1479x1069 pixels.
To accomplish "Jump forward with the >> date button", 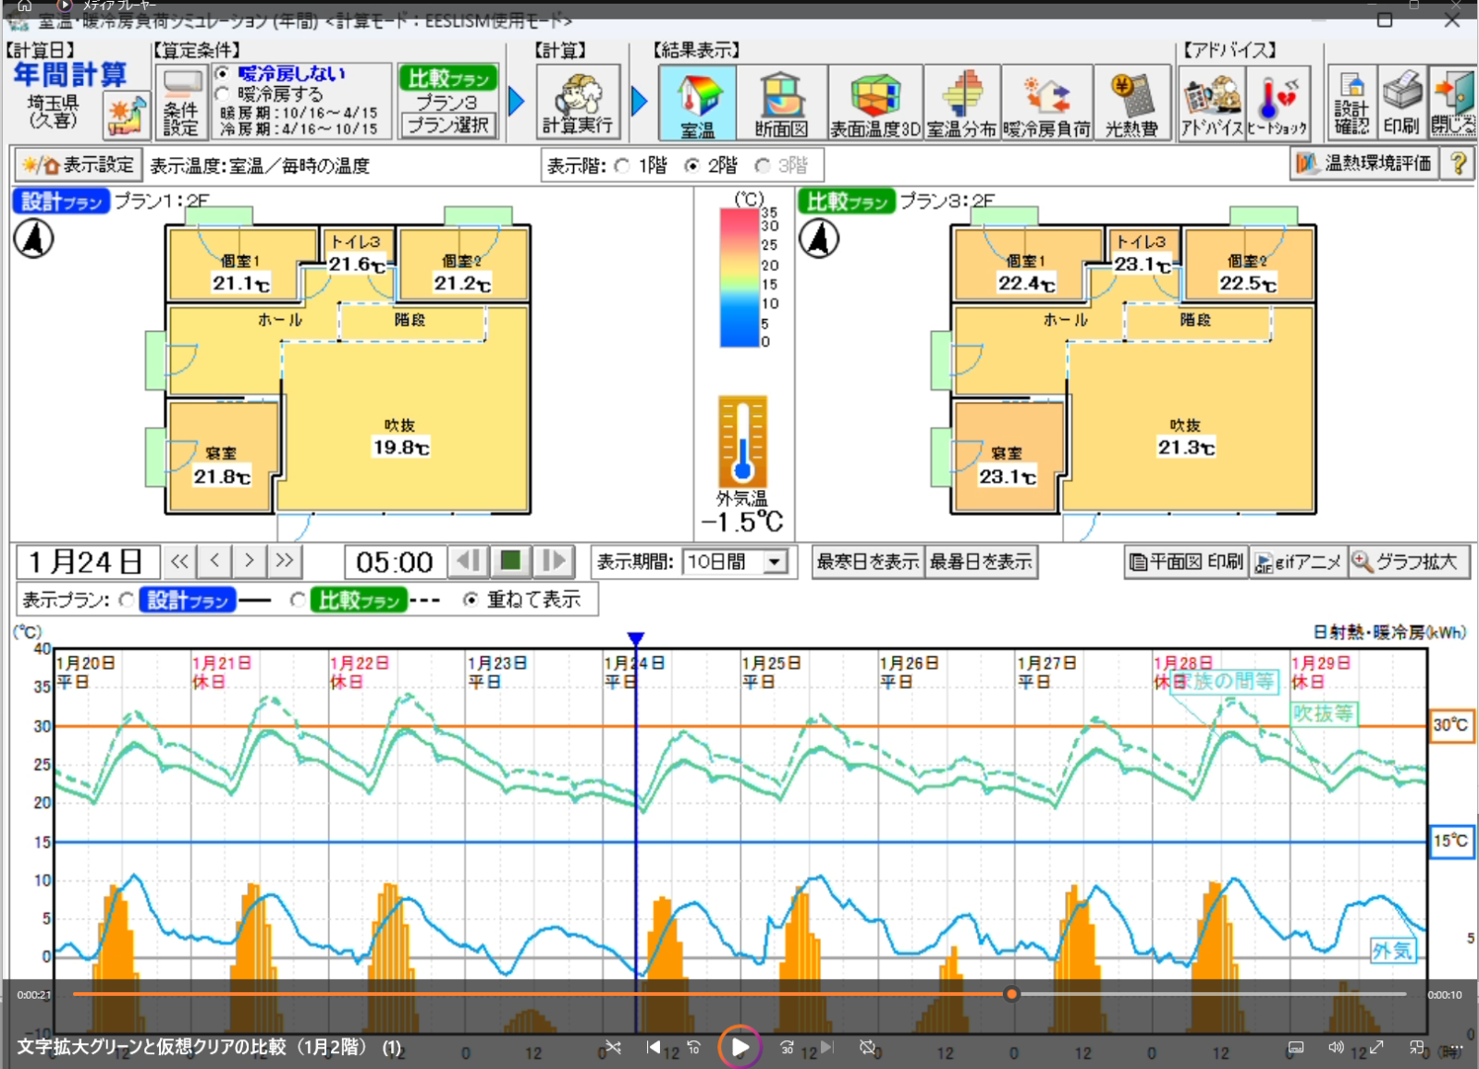I will click(285, 560).
